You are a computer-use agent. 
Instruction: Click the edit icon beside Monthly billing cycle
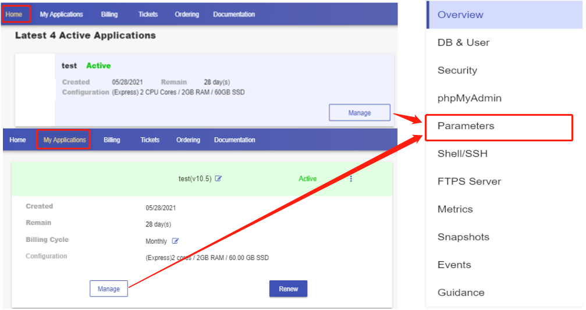(175, 241)
